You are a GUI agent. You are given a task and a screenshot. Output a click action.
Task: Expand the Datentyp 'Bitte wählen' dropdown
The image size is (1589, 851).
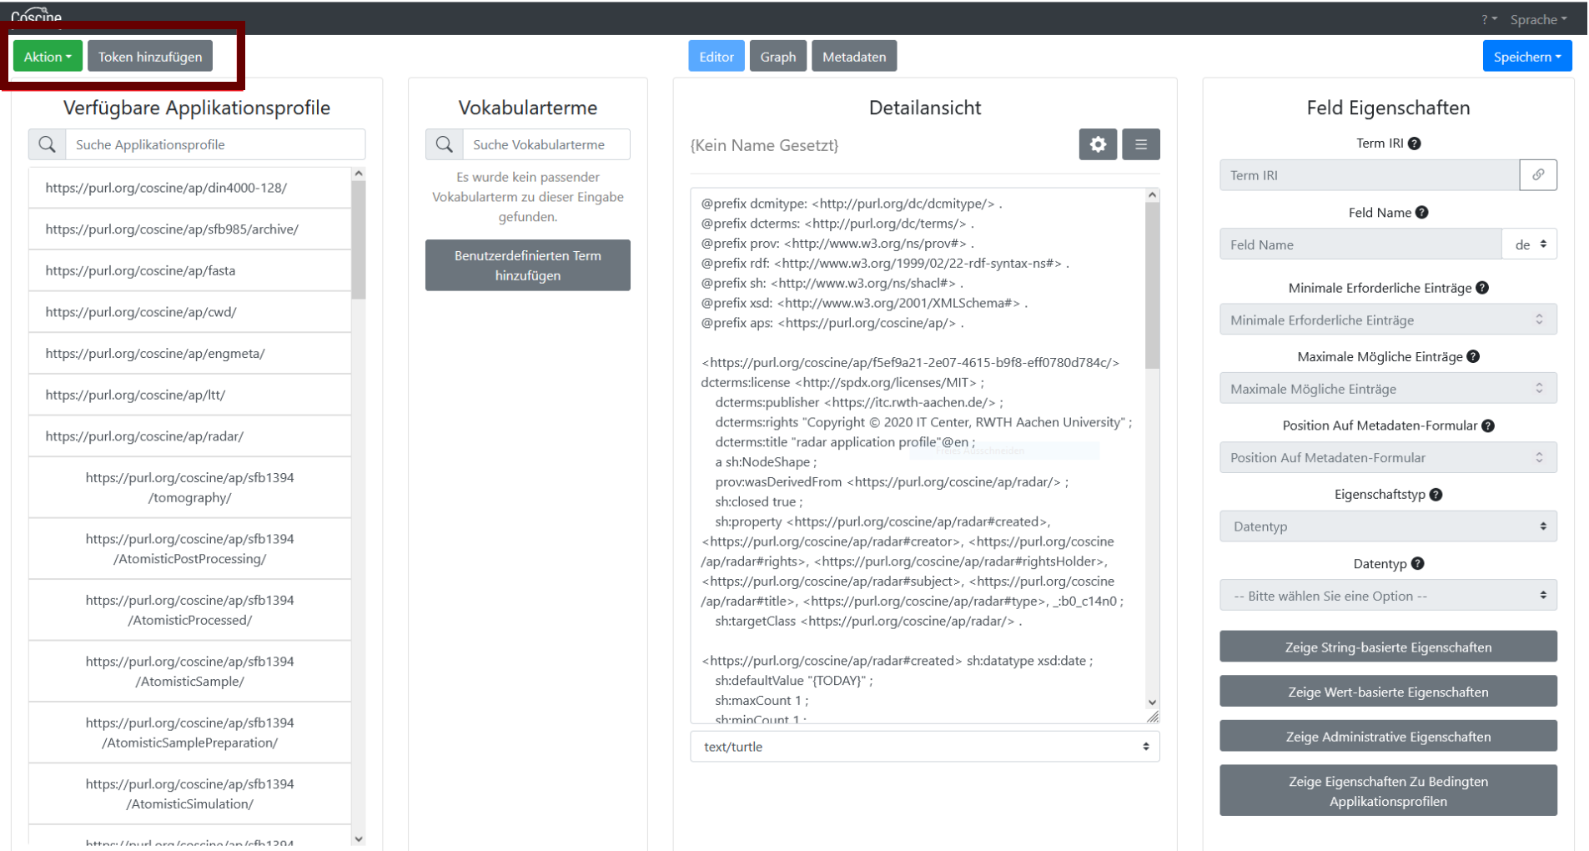click(1387, 596)
